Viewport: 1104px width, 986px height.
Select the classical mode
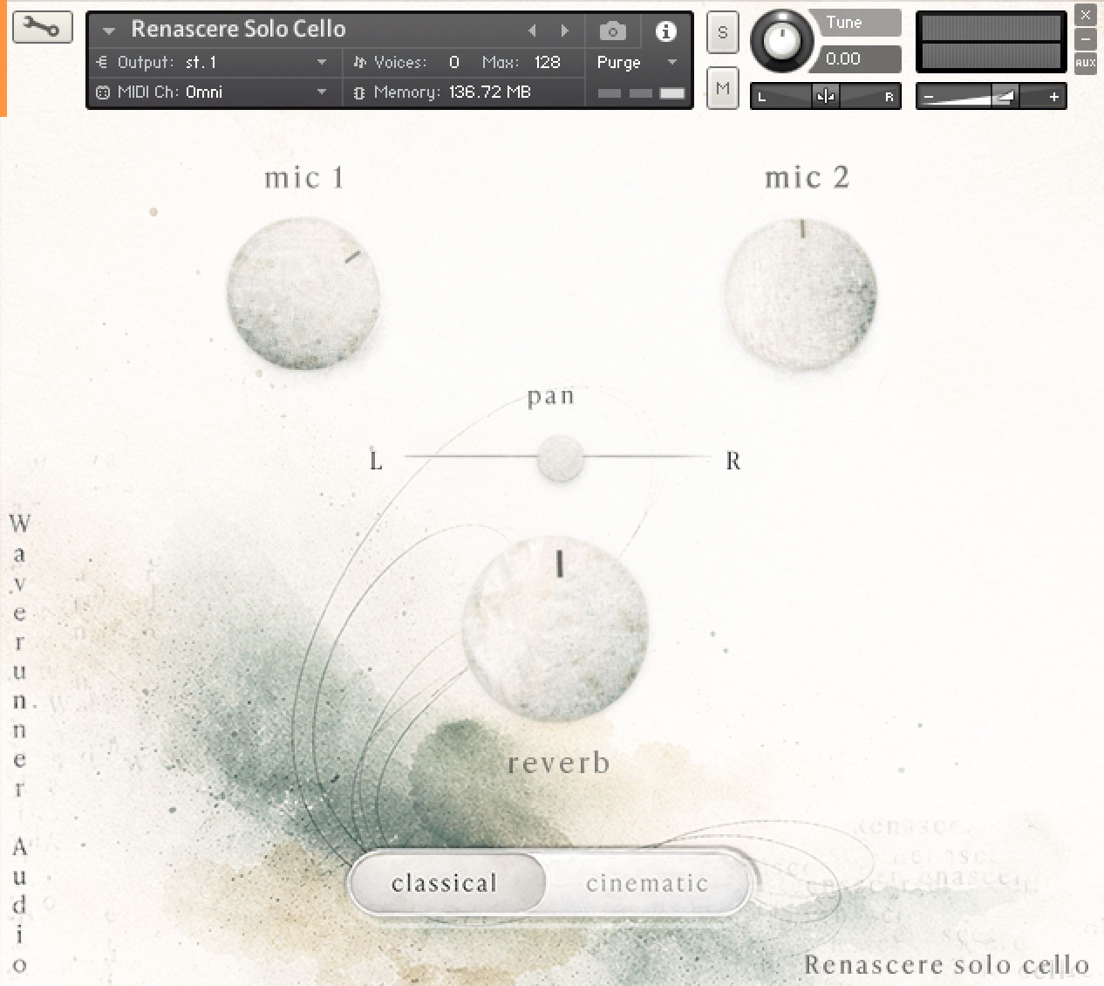point(445,883)
